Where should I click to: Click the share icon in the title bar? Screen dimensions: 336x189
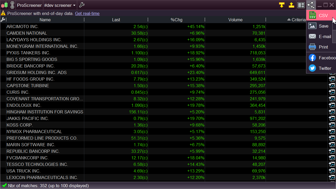click(x=311, y=5)
